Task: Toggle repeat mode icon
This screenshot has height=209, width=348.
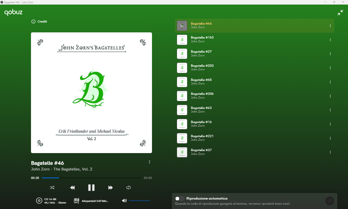Action: [129, 188]
